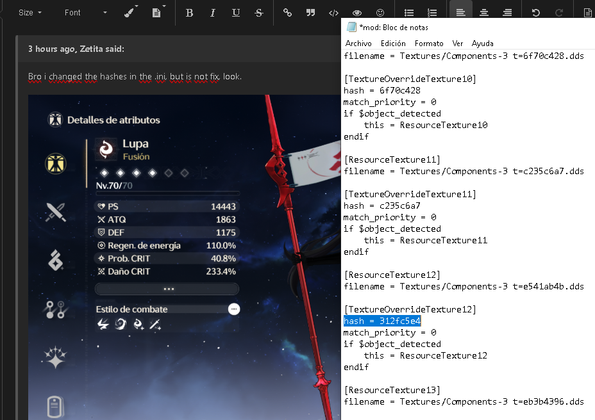Select the bottom sidebar card icon
This screenshot has width=595, height=420.
pyautogui.click(x=55, y=407)
